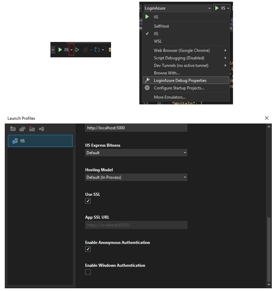
Task: Click the Launch Profiles scrollbar down arrow
Action: pos(269,285)
